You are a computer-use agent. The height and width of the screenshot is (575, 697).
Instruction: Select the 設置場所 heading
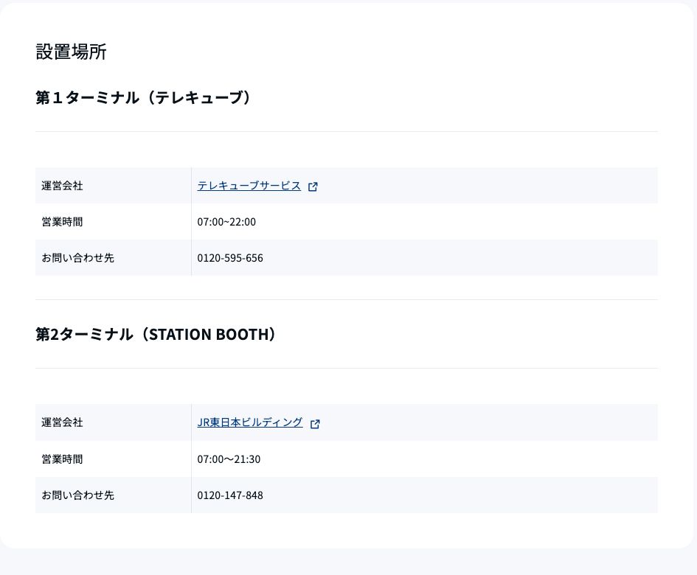click(71, 52)
